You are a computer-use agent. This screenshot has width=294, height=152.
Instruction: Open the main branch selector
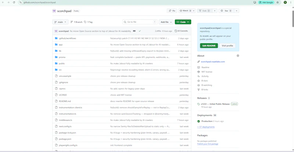click(60, 22)
